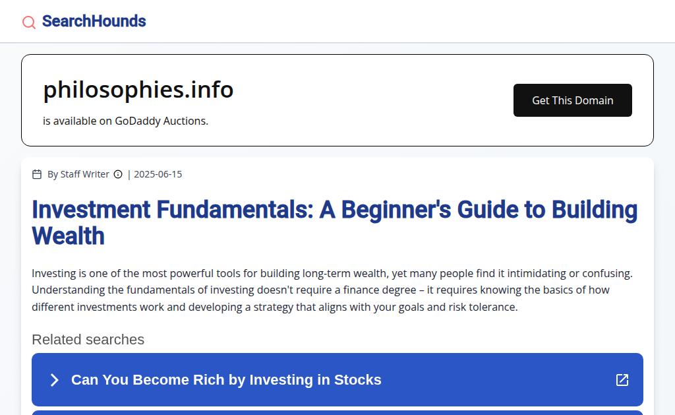This screenshot has width=675, height=415.
Task: Click the second related search bar below Stocks
Action: click(337, 412)
